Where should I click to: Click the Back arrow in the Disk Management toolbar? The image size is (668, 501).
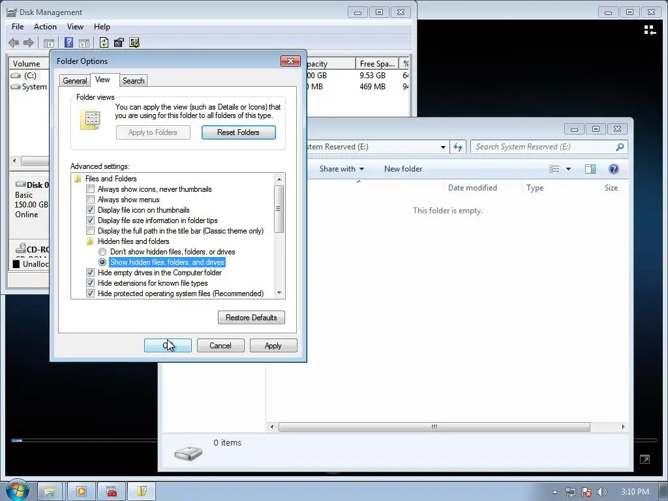[x=14, y=42]
